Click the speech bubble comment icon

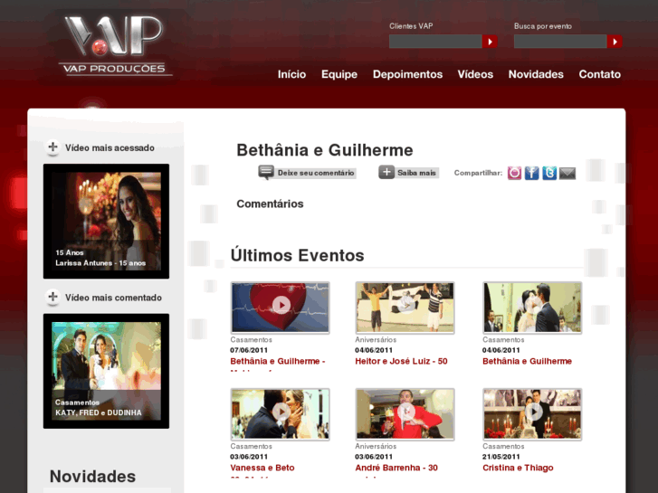click(266, 172)
